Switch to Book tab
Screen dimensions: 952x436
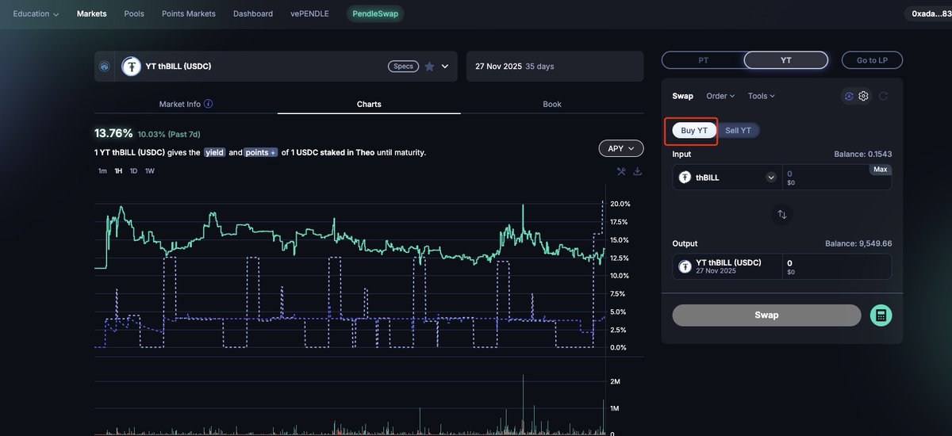coord(552,104)
